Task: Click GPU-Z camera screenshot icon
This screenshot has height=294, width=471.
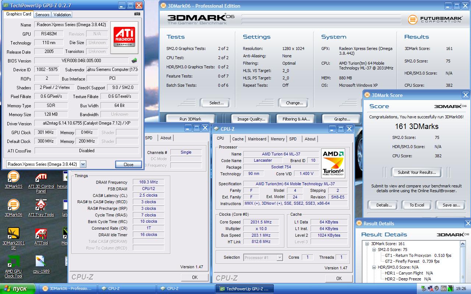Action: pyautogui.click(x=137, y=14)
